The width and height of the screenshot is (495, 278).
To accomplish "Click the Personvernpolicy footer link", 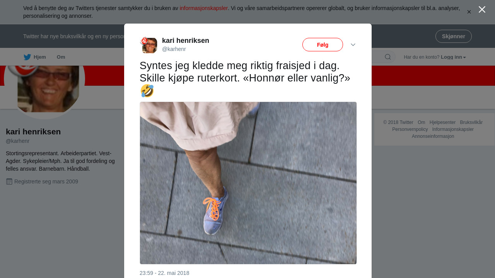I will 410,129.
